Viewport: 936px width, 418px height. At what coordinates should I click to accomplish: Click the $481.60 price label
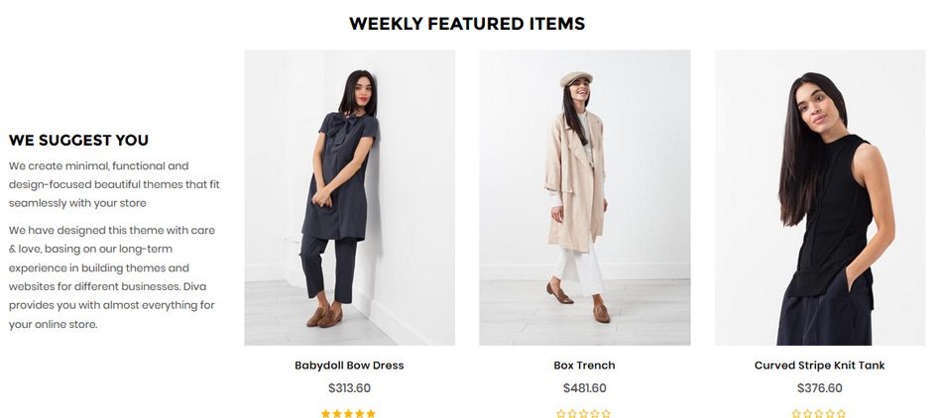pyautogui.click(x=584, y=388)
